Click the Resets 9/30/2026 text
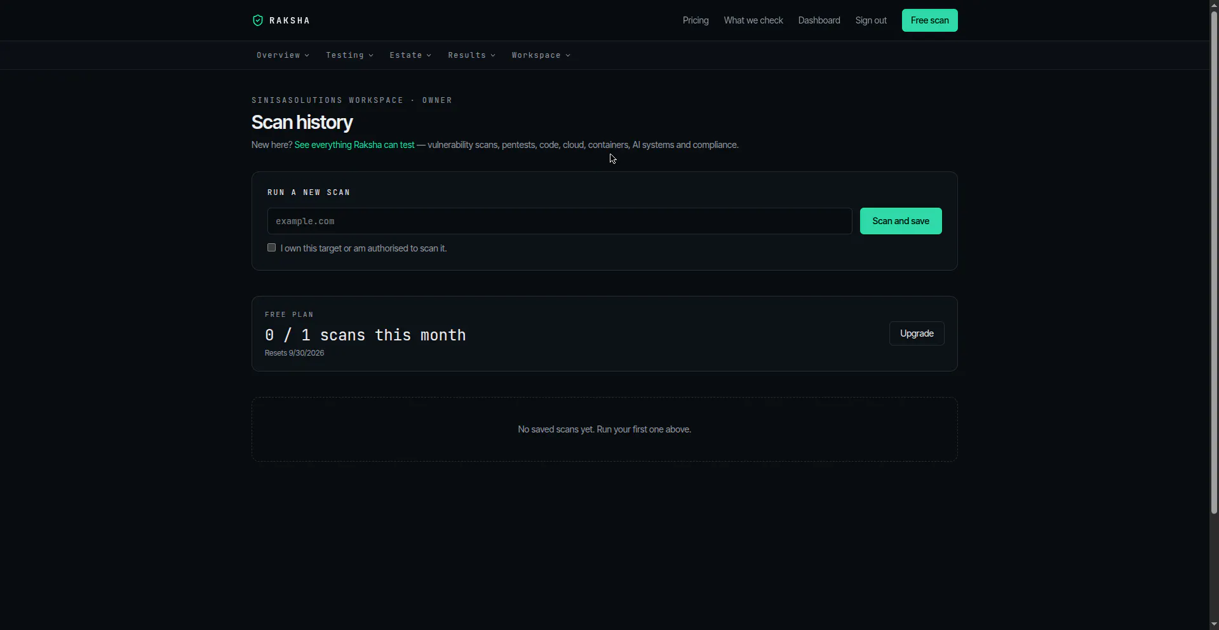 pos(294,353)
